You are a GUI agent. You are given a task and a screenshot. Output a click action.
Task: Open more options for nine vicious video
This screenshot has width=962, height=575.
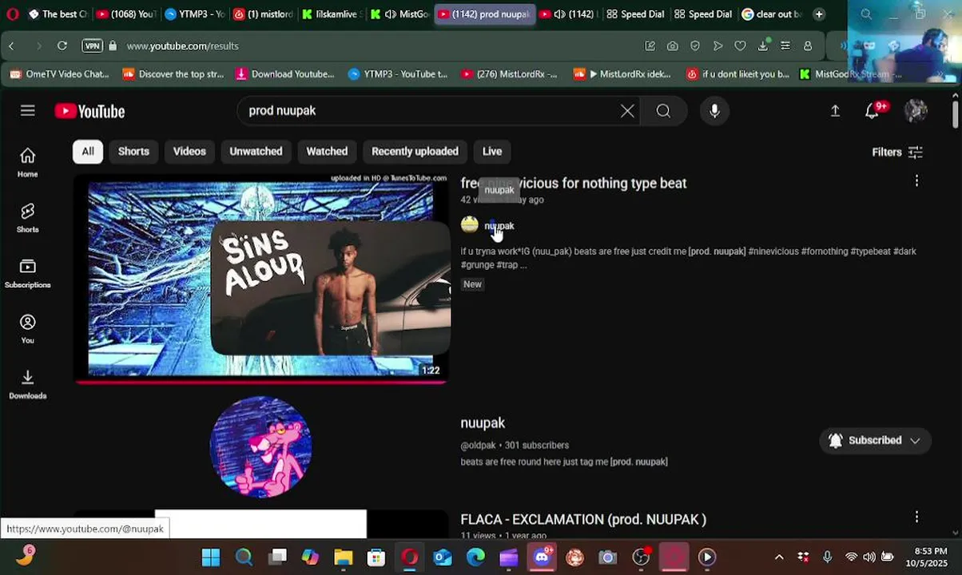click(916, 181)
